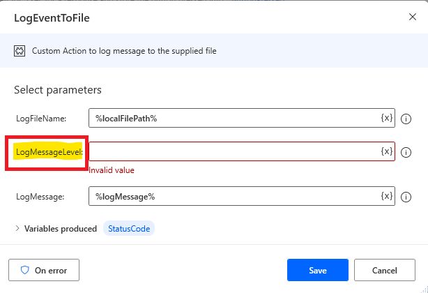Open variable picker for LogFileName field
Viewport: 428px width, 293px height.
(387, 118)
